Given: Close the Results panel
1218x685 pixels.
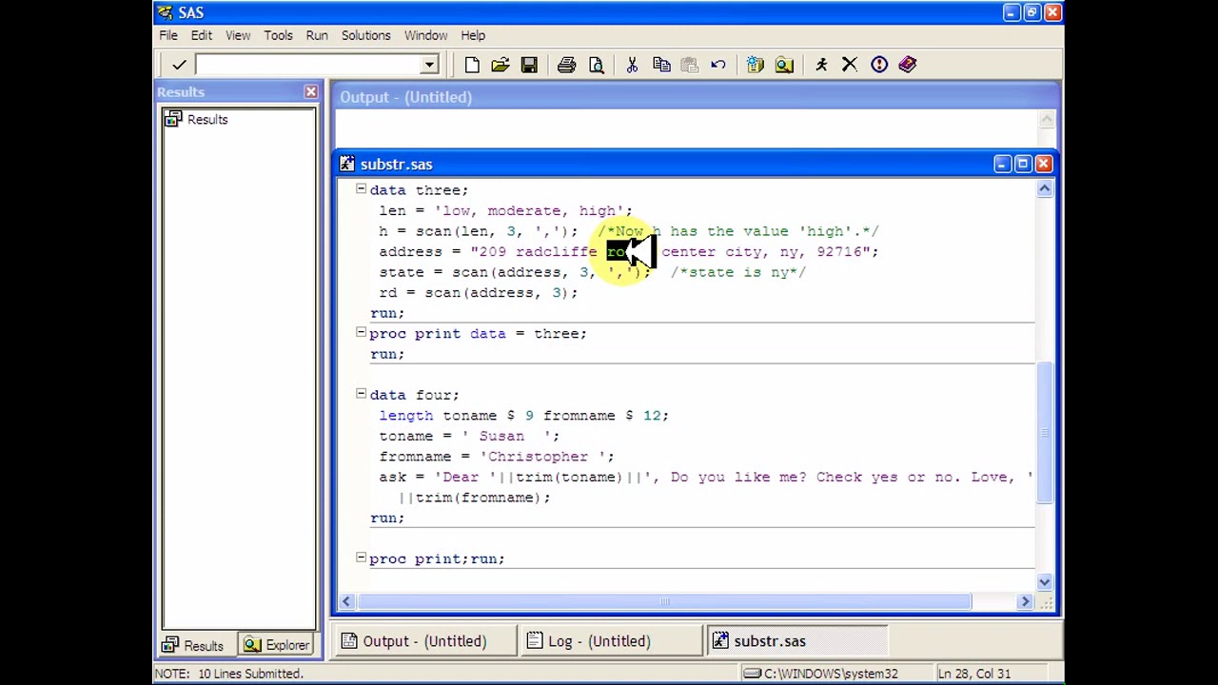Looking at the screenshot, I should coord(310,91).
